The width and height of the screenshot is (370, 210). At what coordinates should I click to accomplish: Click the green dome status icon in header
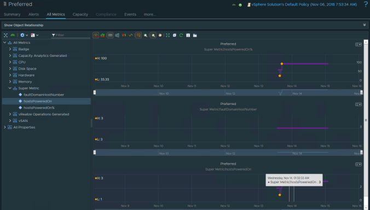coord(234,5)
